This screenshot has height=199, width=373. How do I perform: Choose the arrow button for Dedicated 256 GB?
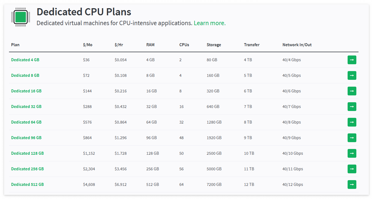tap(352, 169)
